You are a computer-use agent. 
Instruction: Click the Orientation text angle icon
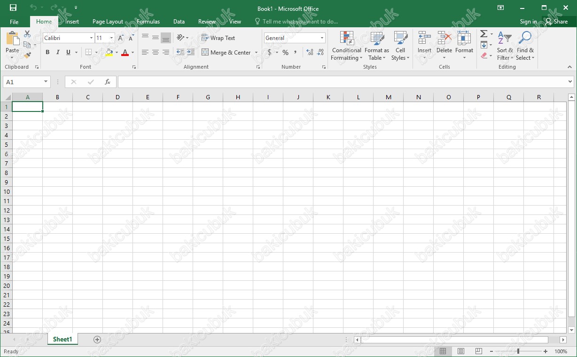point(180,38)
